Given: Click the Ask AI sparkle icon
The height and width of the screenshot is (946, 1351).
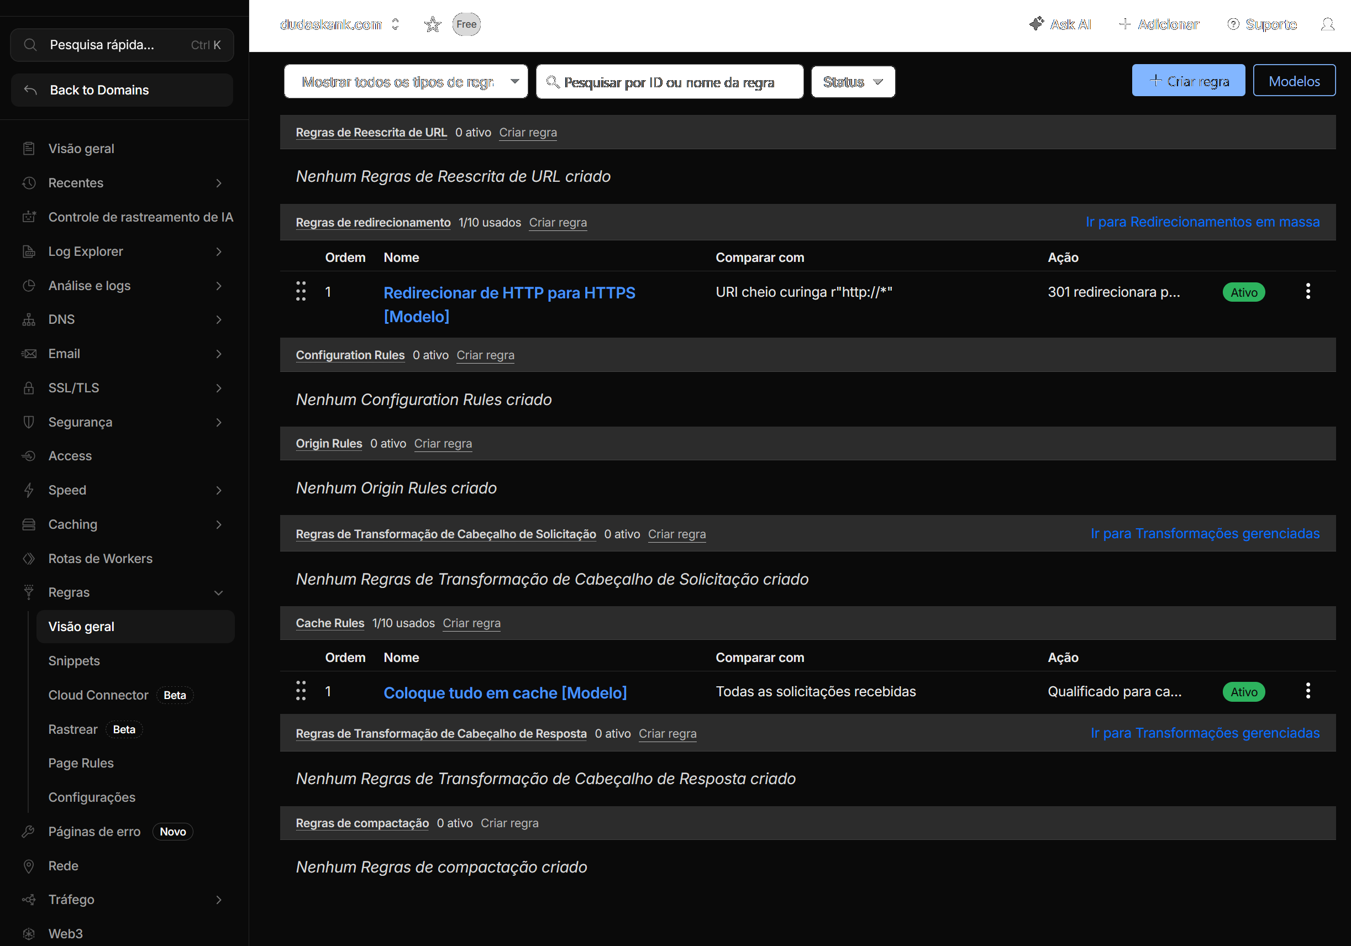Looking at the screenshot, I should pos(1036,24).
